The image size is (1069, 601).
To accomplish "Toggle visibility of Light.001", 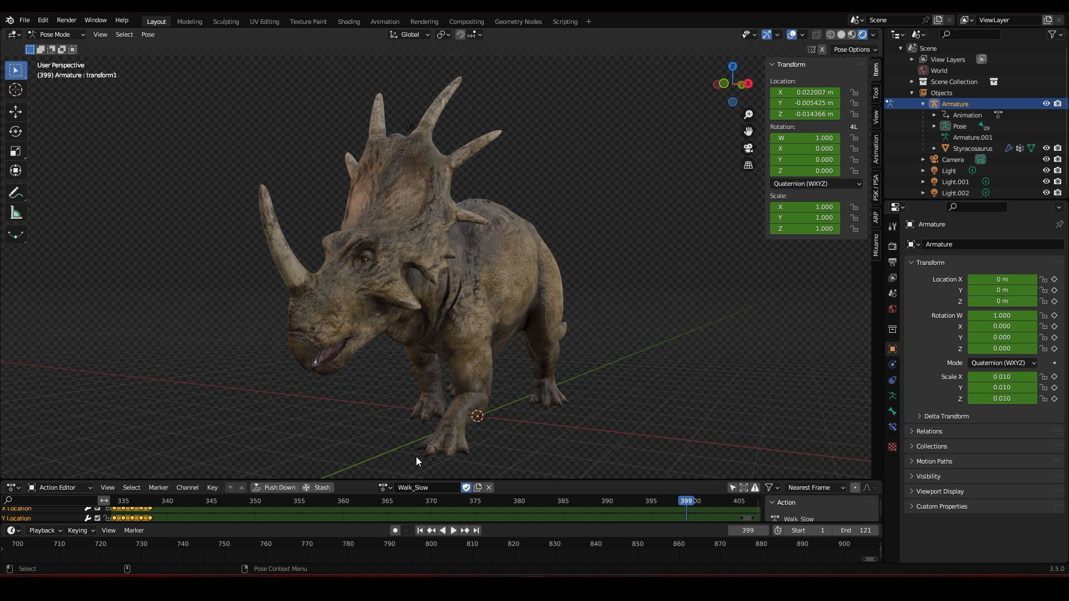I will click(1046, 182).
